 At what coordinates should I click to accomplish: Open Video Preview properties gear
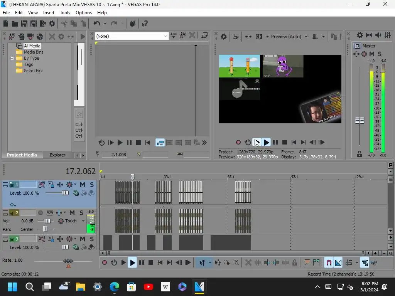tap(223, 37)
